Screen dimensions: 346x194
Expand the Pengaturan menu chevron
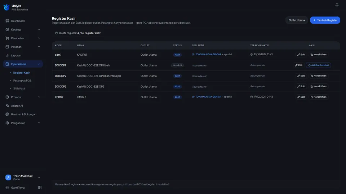[x=39, y=123]
